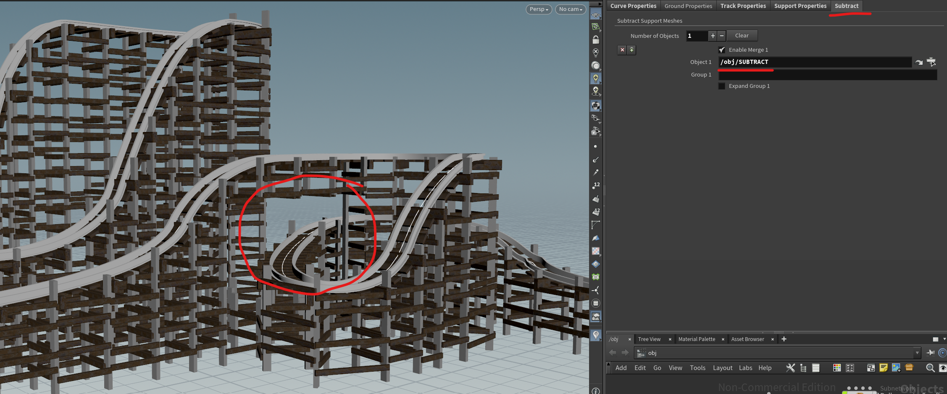947x394 pixels.
Task: Click the add background image icon
Action: tap(896, 368)
